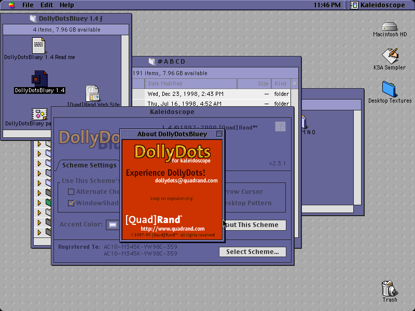Enable the Alternate Checkboxes option
The height and width of the screenshot is (311, 415).
click(x=71, y=191)
